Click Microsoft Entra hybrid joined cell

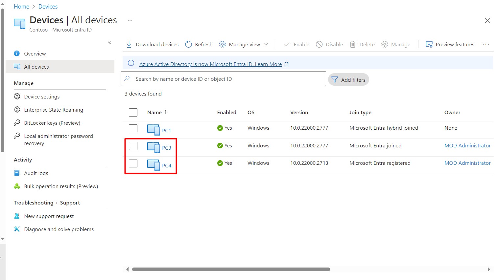[x=384, y=128]
